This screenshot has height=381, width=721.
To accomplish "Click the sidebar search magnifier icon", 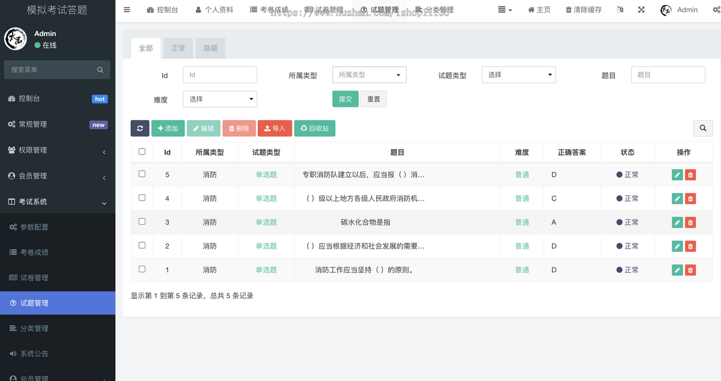I will 100,70.
